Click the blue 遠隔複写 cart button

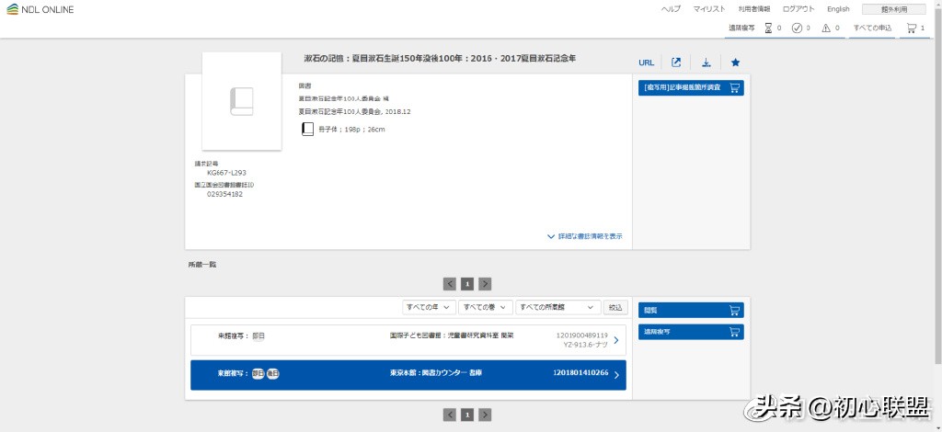tap(691, 332)
